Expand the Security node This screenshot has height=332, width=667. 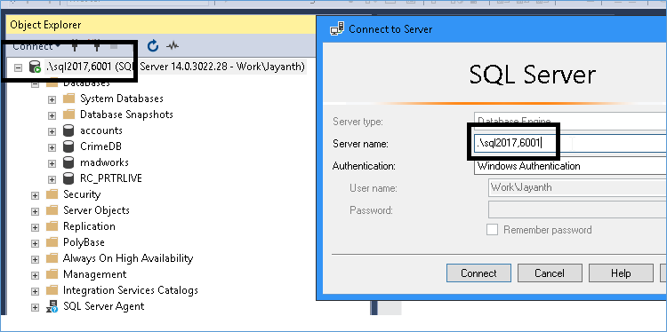tap(35, 195)
